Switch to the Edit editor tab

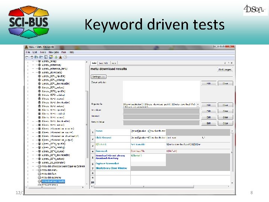[x=94, y=63]
